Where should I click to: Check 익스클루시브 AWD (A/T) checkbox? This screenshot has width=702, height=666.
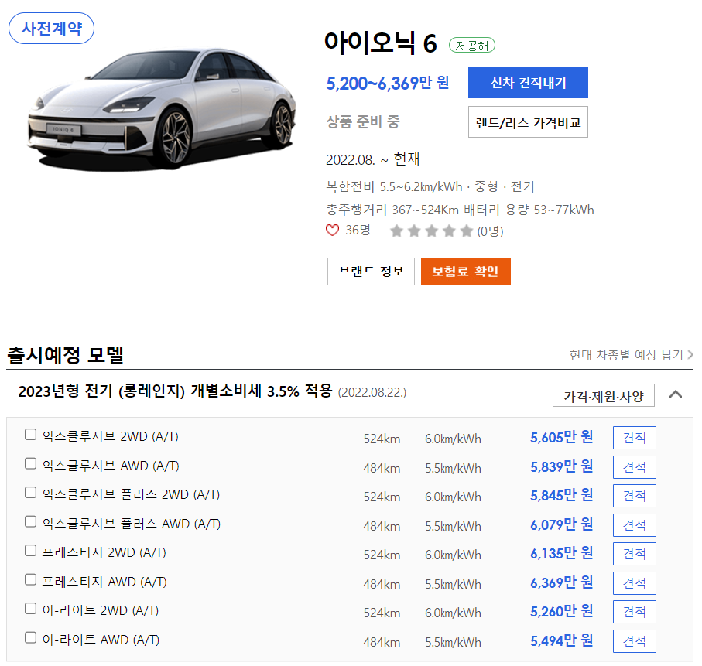pos(30,463)
